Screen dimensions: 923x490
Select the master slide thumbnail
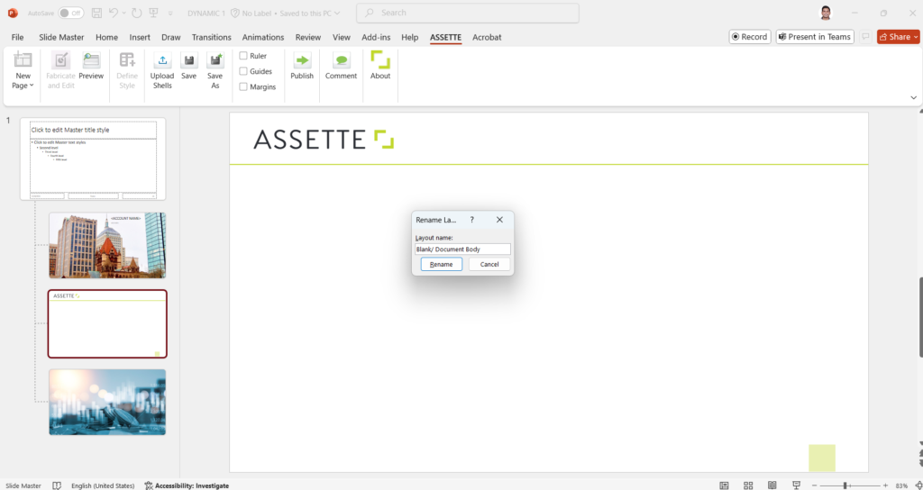(x=93, y=159)
